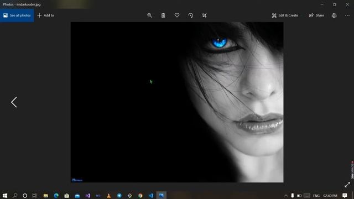Open the Mail app in taskbar
Viewport: 354px width, 199px height.
point(77,195)
